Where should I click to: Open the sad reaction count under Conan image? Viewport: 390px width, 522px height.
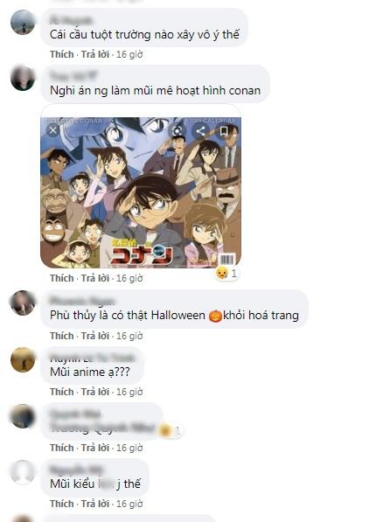226,273
